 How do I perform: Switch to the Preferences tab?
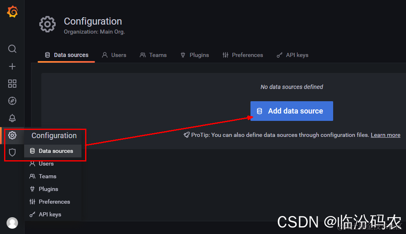click(243, 55)
